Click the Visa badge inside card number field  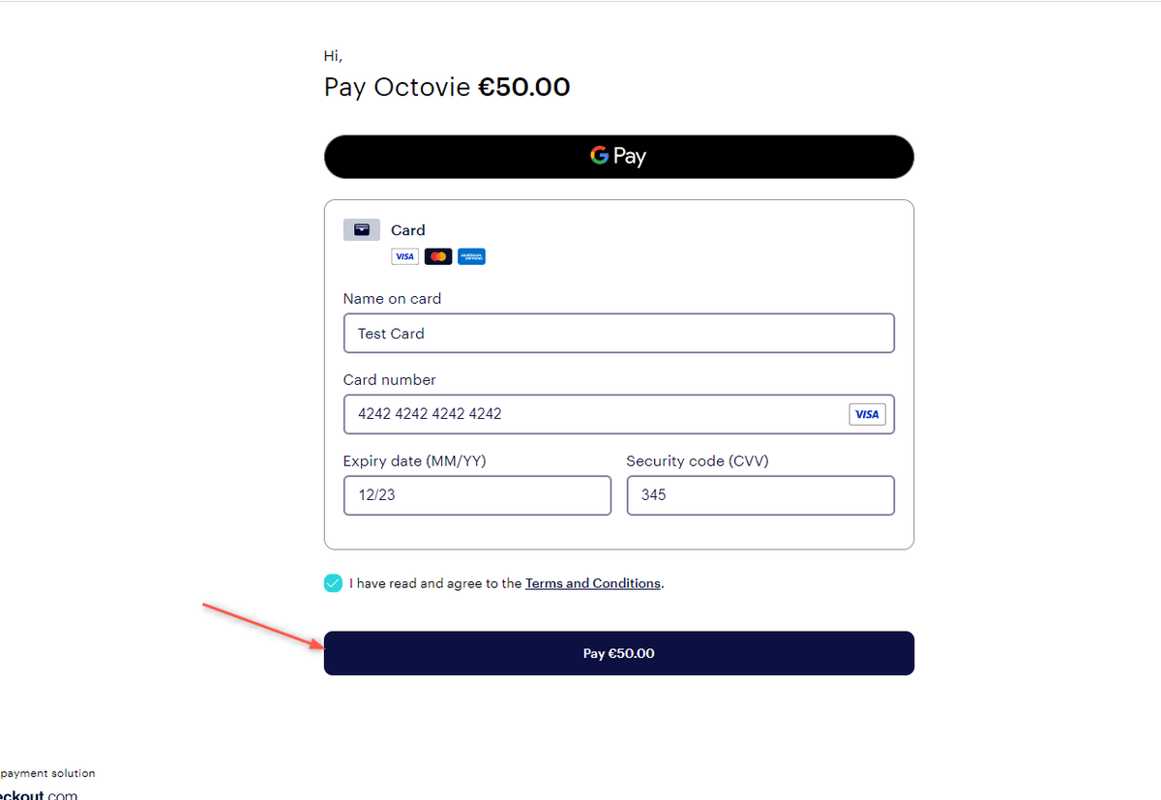click(x=867, y=414)
